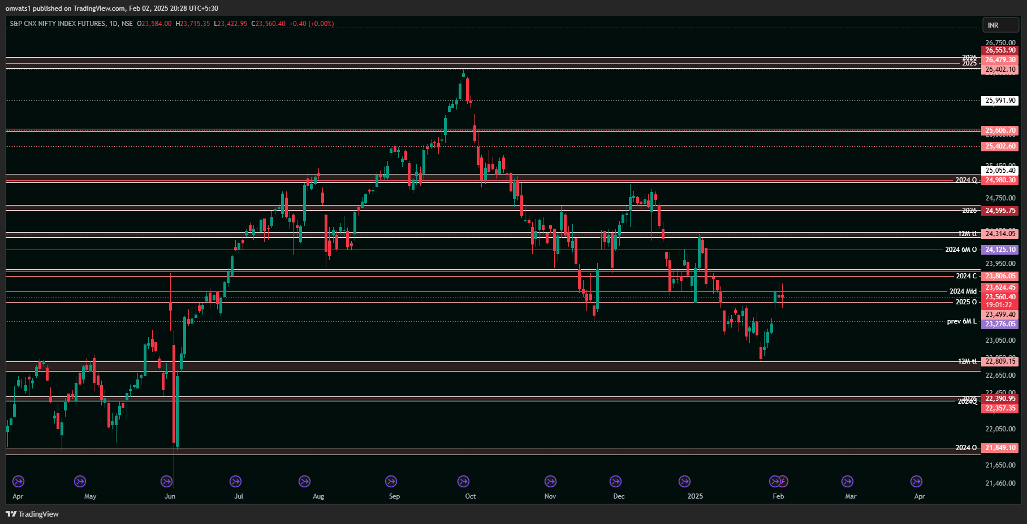Viewport: 1027px width, 524px height.
Task: Click the close value C23,560.40
Action: point(269,24)
